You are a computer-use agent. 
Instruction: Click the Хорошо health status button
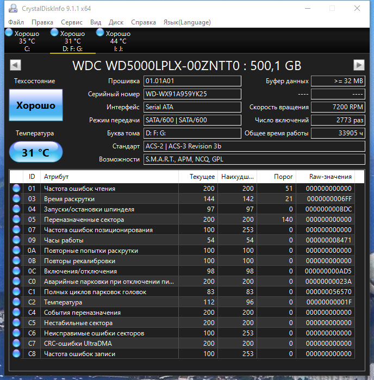(36, 105)
